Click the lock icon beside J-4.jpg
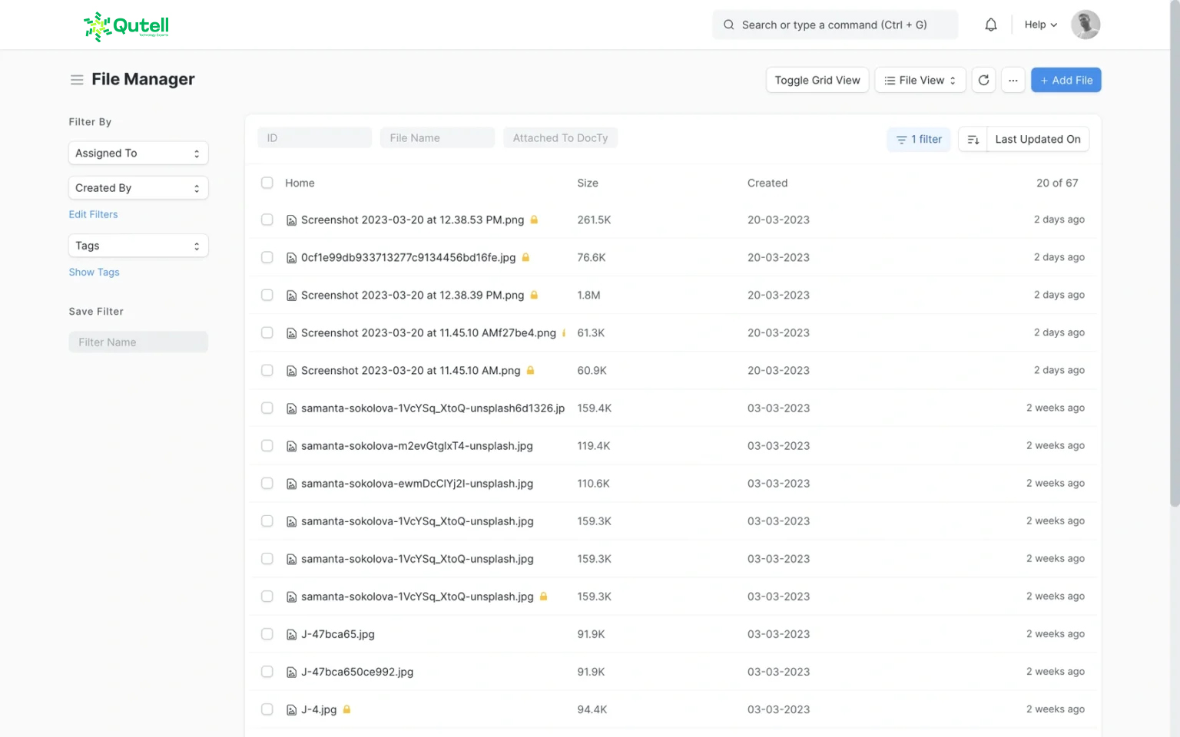 click(x=346, y=709)
